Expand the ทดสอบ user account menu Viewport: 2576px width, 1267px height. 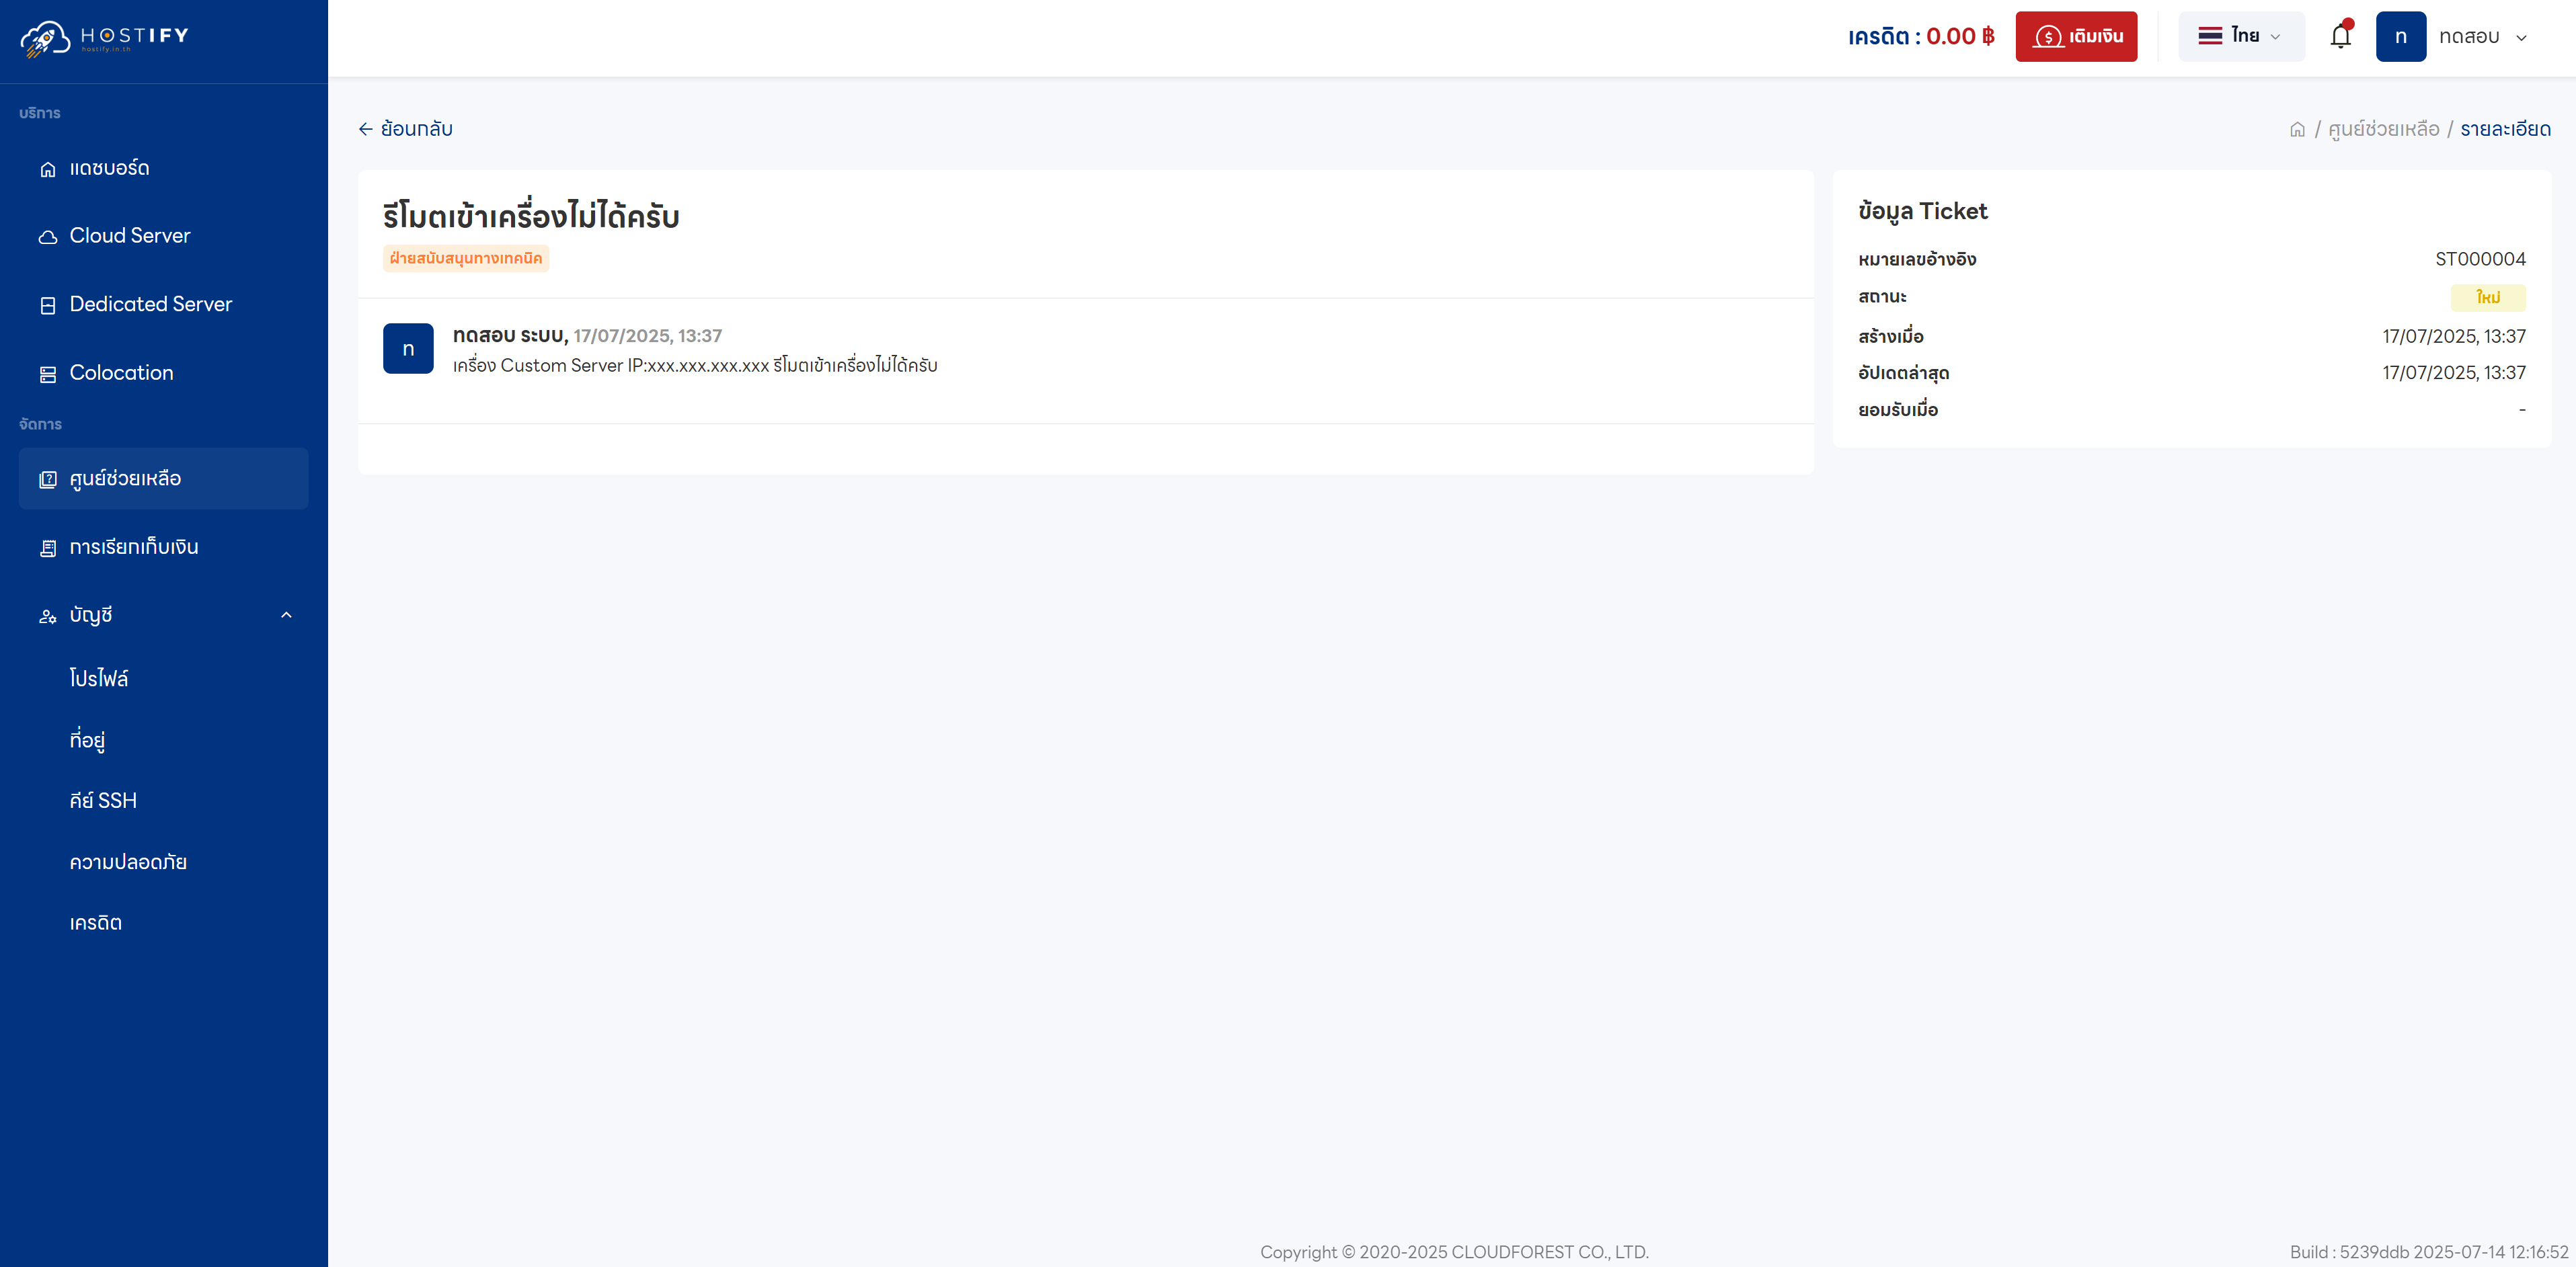tap(2482, 37)
